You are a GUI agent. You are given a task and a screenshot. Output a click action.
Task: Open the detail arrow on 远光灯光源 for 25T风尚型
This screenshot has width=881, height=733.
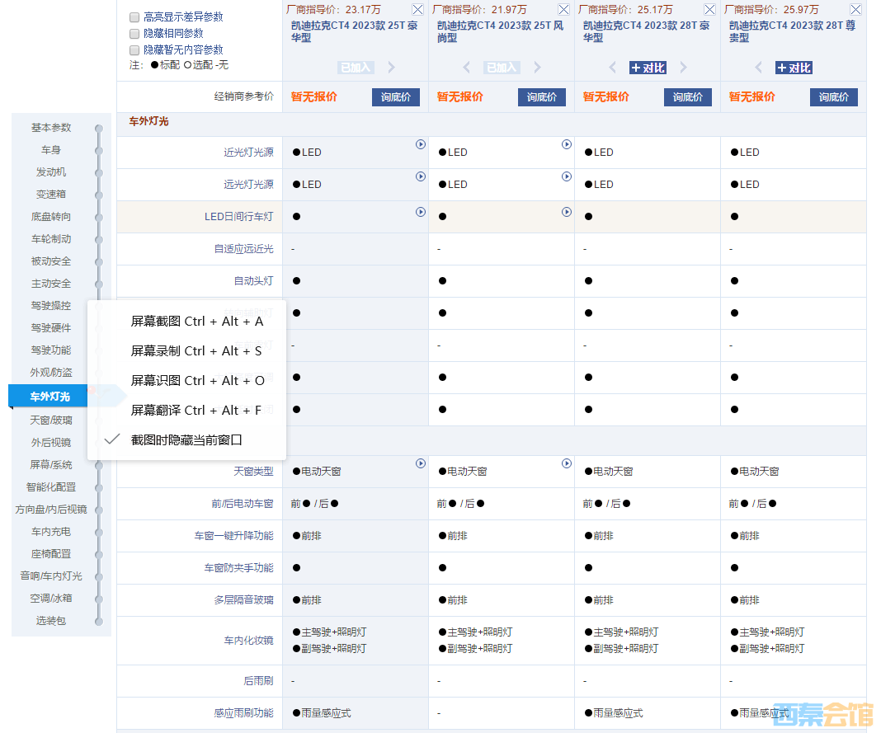(x=566, y=176)
